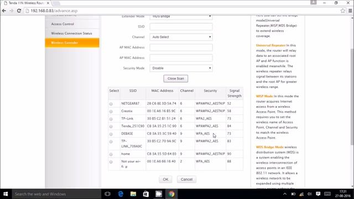Viewport: 354px width, 199px height.
Task: Open Access Control in the sidebar
Action: click(x=63, y=24)
